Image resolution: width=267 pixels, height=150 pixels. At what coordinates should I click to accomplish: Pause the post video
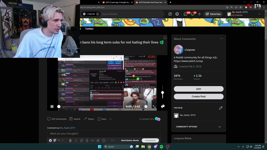[52, 107]
